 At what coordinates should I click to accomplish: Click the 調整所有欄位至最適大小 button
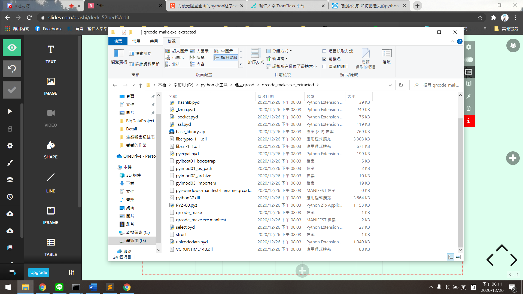(x=291, y=66)
